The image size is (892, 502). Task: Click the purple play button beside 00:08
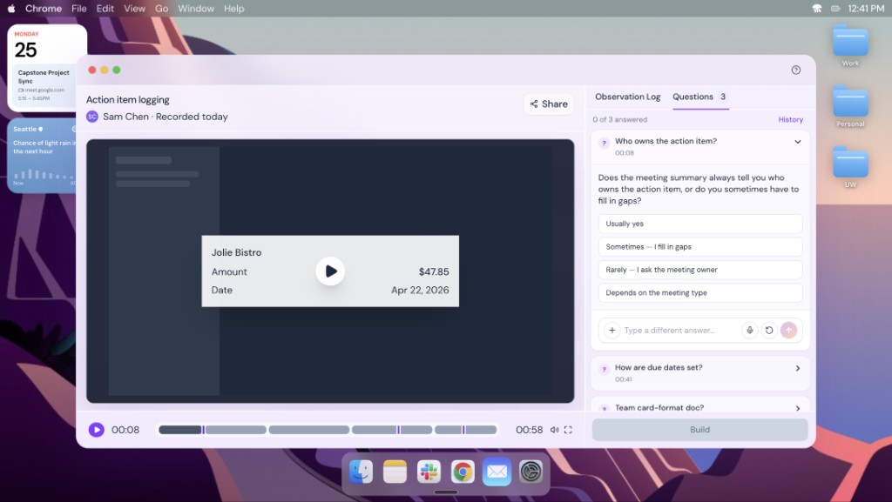[x=96, y=430]
